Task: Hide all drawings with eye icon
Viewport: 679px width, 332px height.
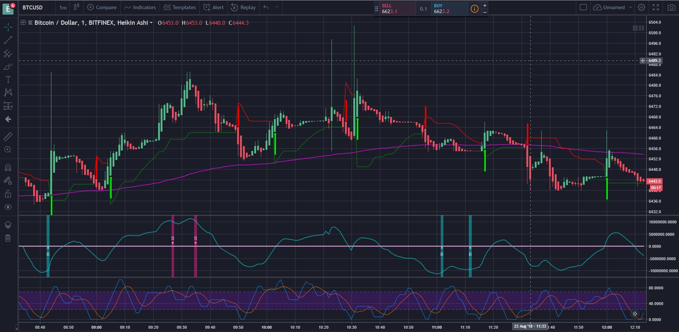Action: click(8, 207)
